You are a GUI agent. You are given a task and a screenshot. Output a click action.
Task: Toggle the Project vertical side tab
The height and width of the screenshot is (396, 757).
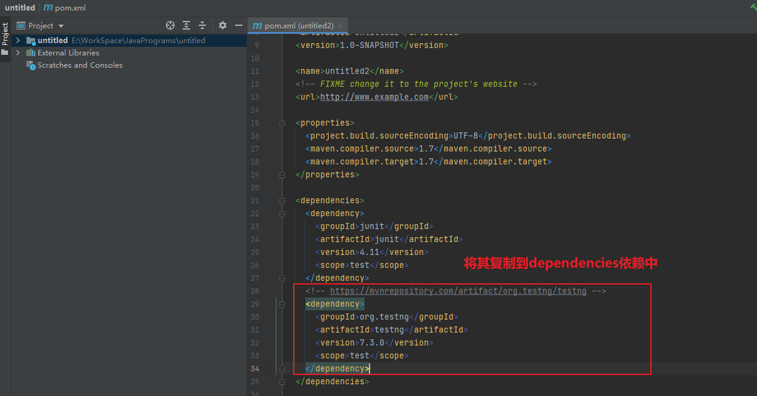tap(5, 34)
